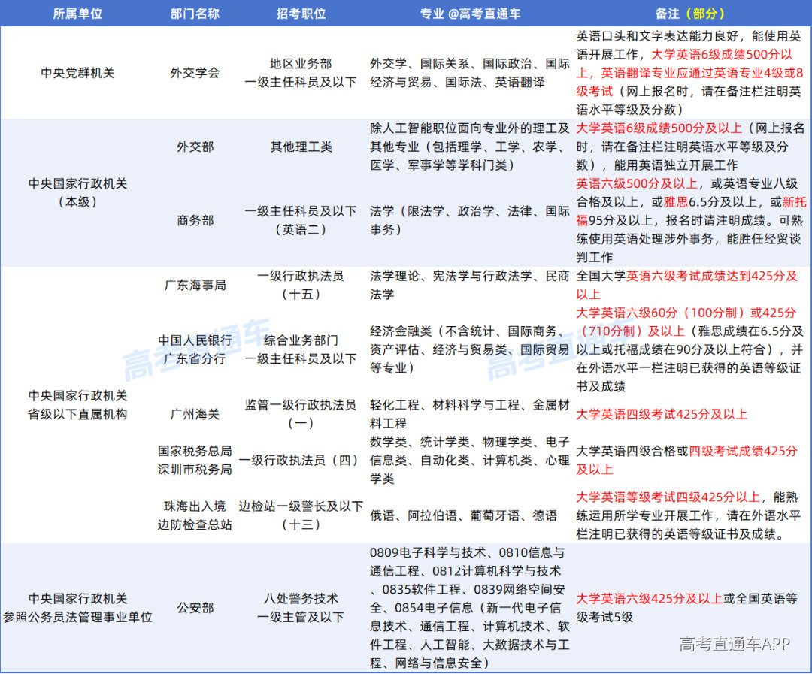Click remark 大学英语四级考试425分及以上
812x674 pixels.
coord(662,414)
